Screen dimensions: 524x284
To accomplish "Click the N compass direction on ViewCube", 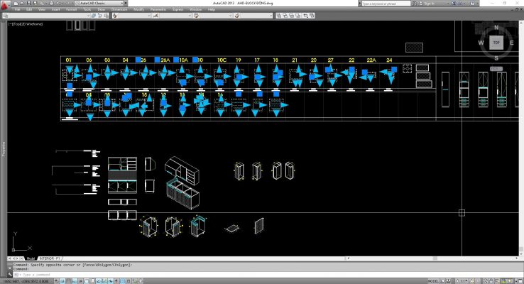I will click(497, 28).
